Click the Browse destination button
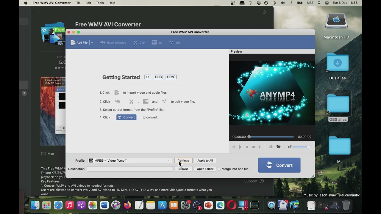 click(x=183, y=169)
